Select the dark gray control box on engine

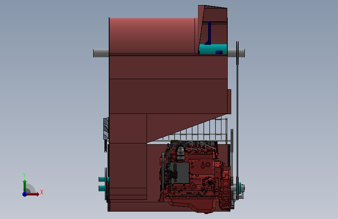180,173
